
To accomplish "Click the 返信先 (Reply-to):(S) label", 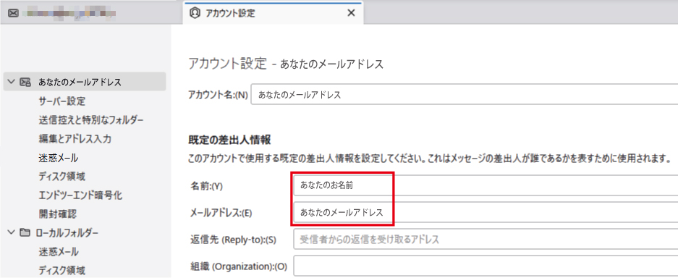I will pos(233,240).
